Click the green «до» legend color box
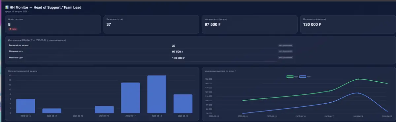Screen dimensions: 396x122 coord(290,77)
